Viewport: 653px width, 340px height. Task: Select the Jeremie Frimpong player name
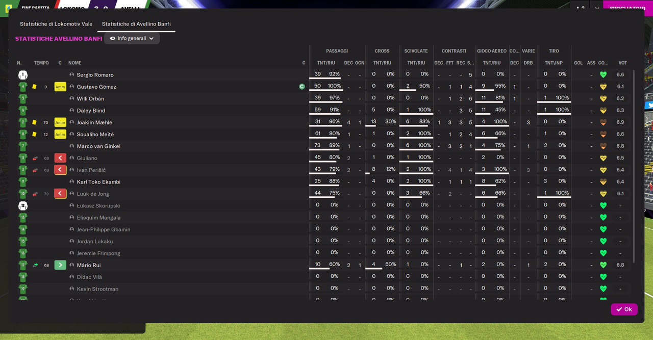pos(98,253)
